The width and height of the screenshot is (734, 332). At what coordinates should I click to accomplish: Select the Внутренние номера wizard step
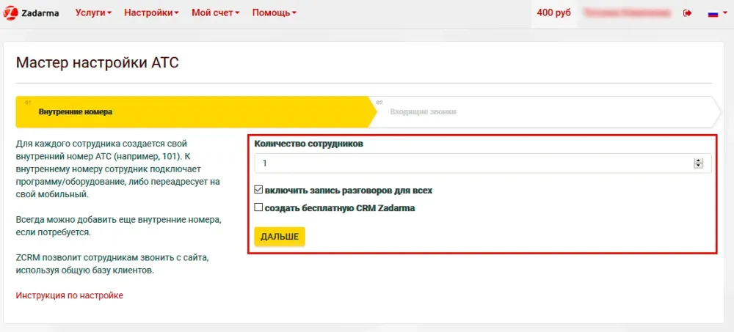coord(196,111)
